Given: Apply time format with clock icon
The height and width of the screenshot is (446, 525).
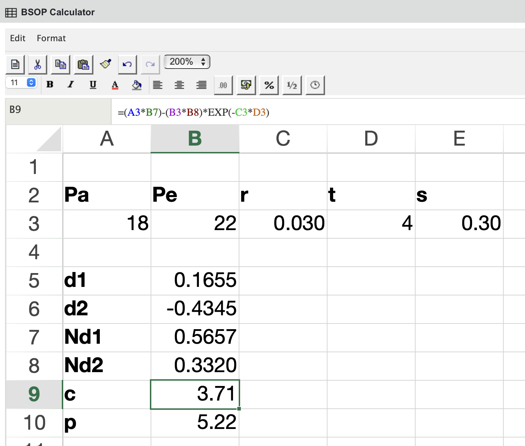Looking at the screenshot, I should pyautogui.click(x=315, y=85).
